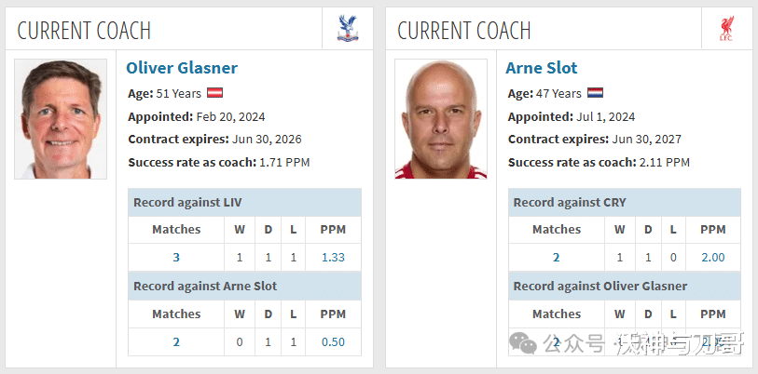Image resolution: width=758 pixels, height=374 pixels.
Task: Open Oliver Glasner's portrait photo
Action: click(x=61, y=119)
